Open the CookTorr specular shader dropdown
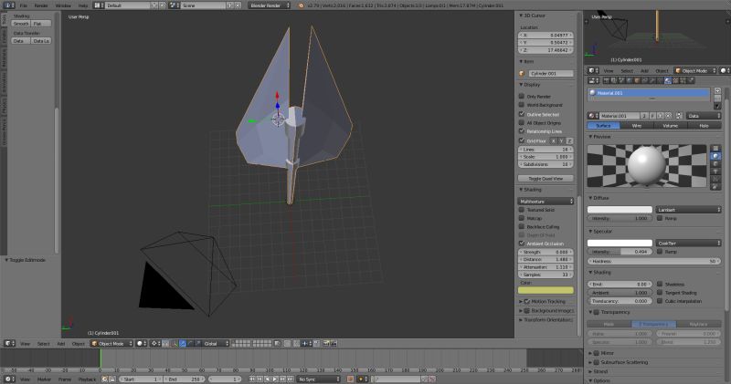This screenshot has width=731, height=384. 688,243
